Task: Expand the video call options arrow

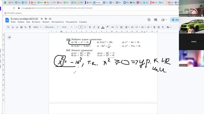Action: point(166,20)
